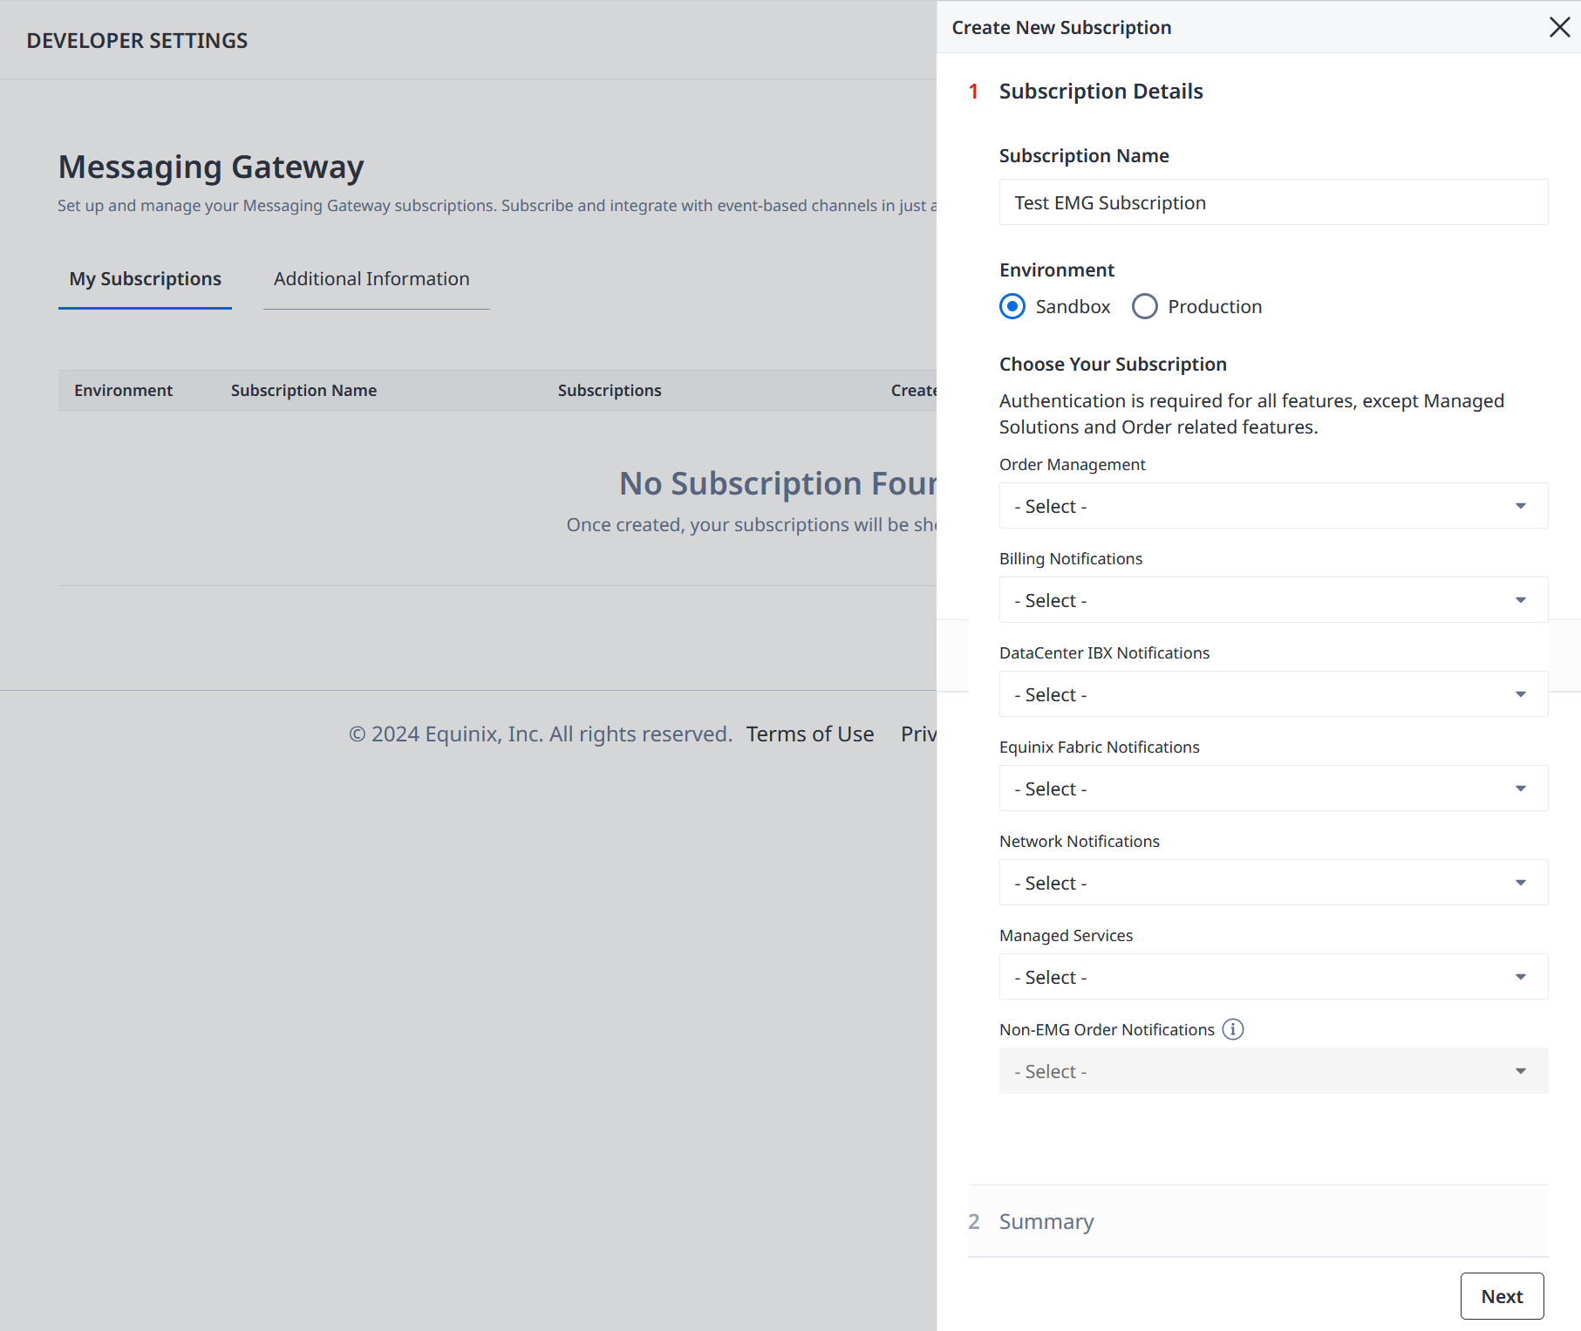Screen dimensions: 1581x1331
Task: Open the Billing Notifications dropdown
Action: point(1273,600)
